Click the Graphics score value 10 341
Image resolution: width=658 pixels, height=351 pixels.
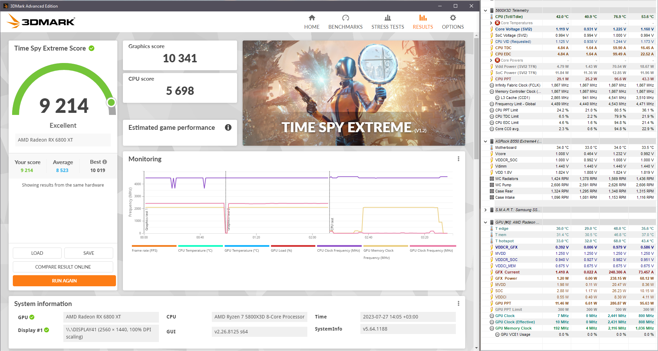180,58
